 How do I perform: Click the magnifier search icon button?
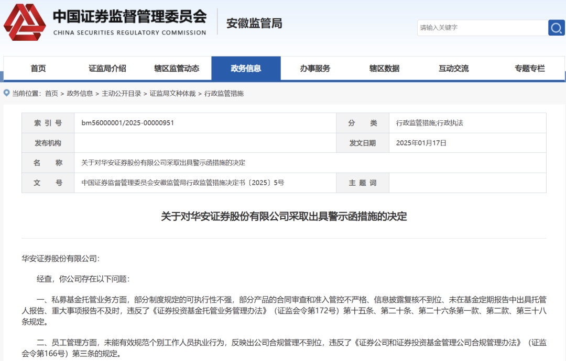[556, 27]
